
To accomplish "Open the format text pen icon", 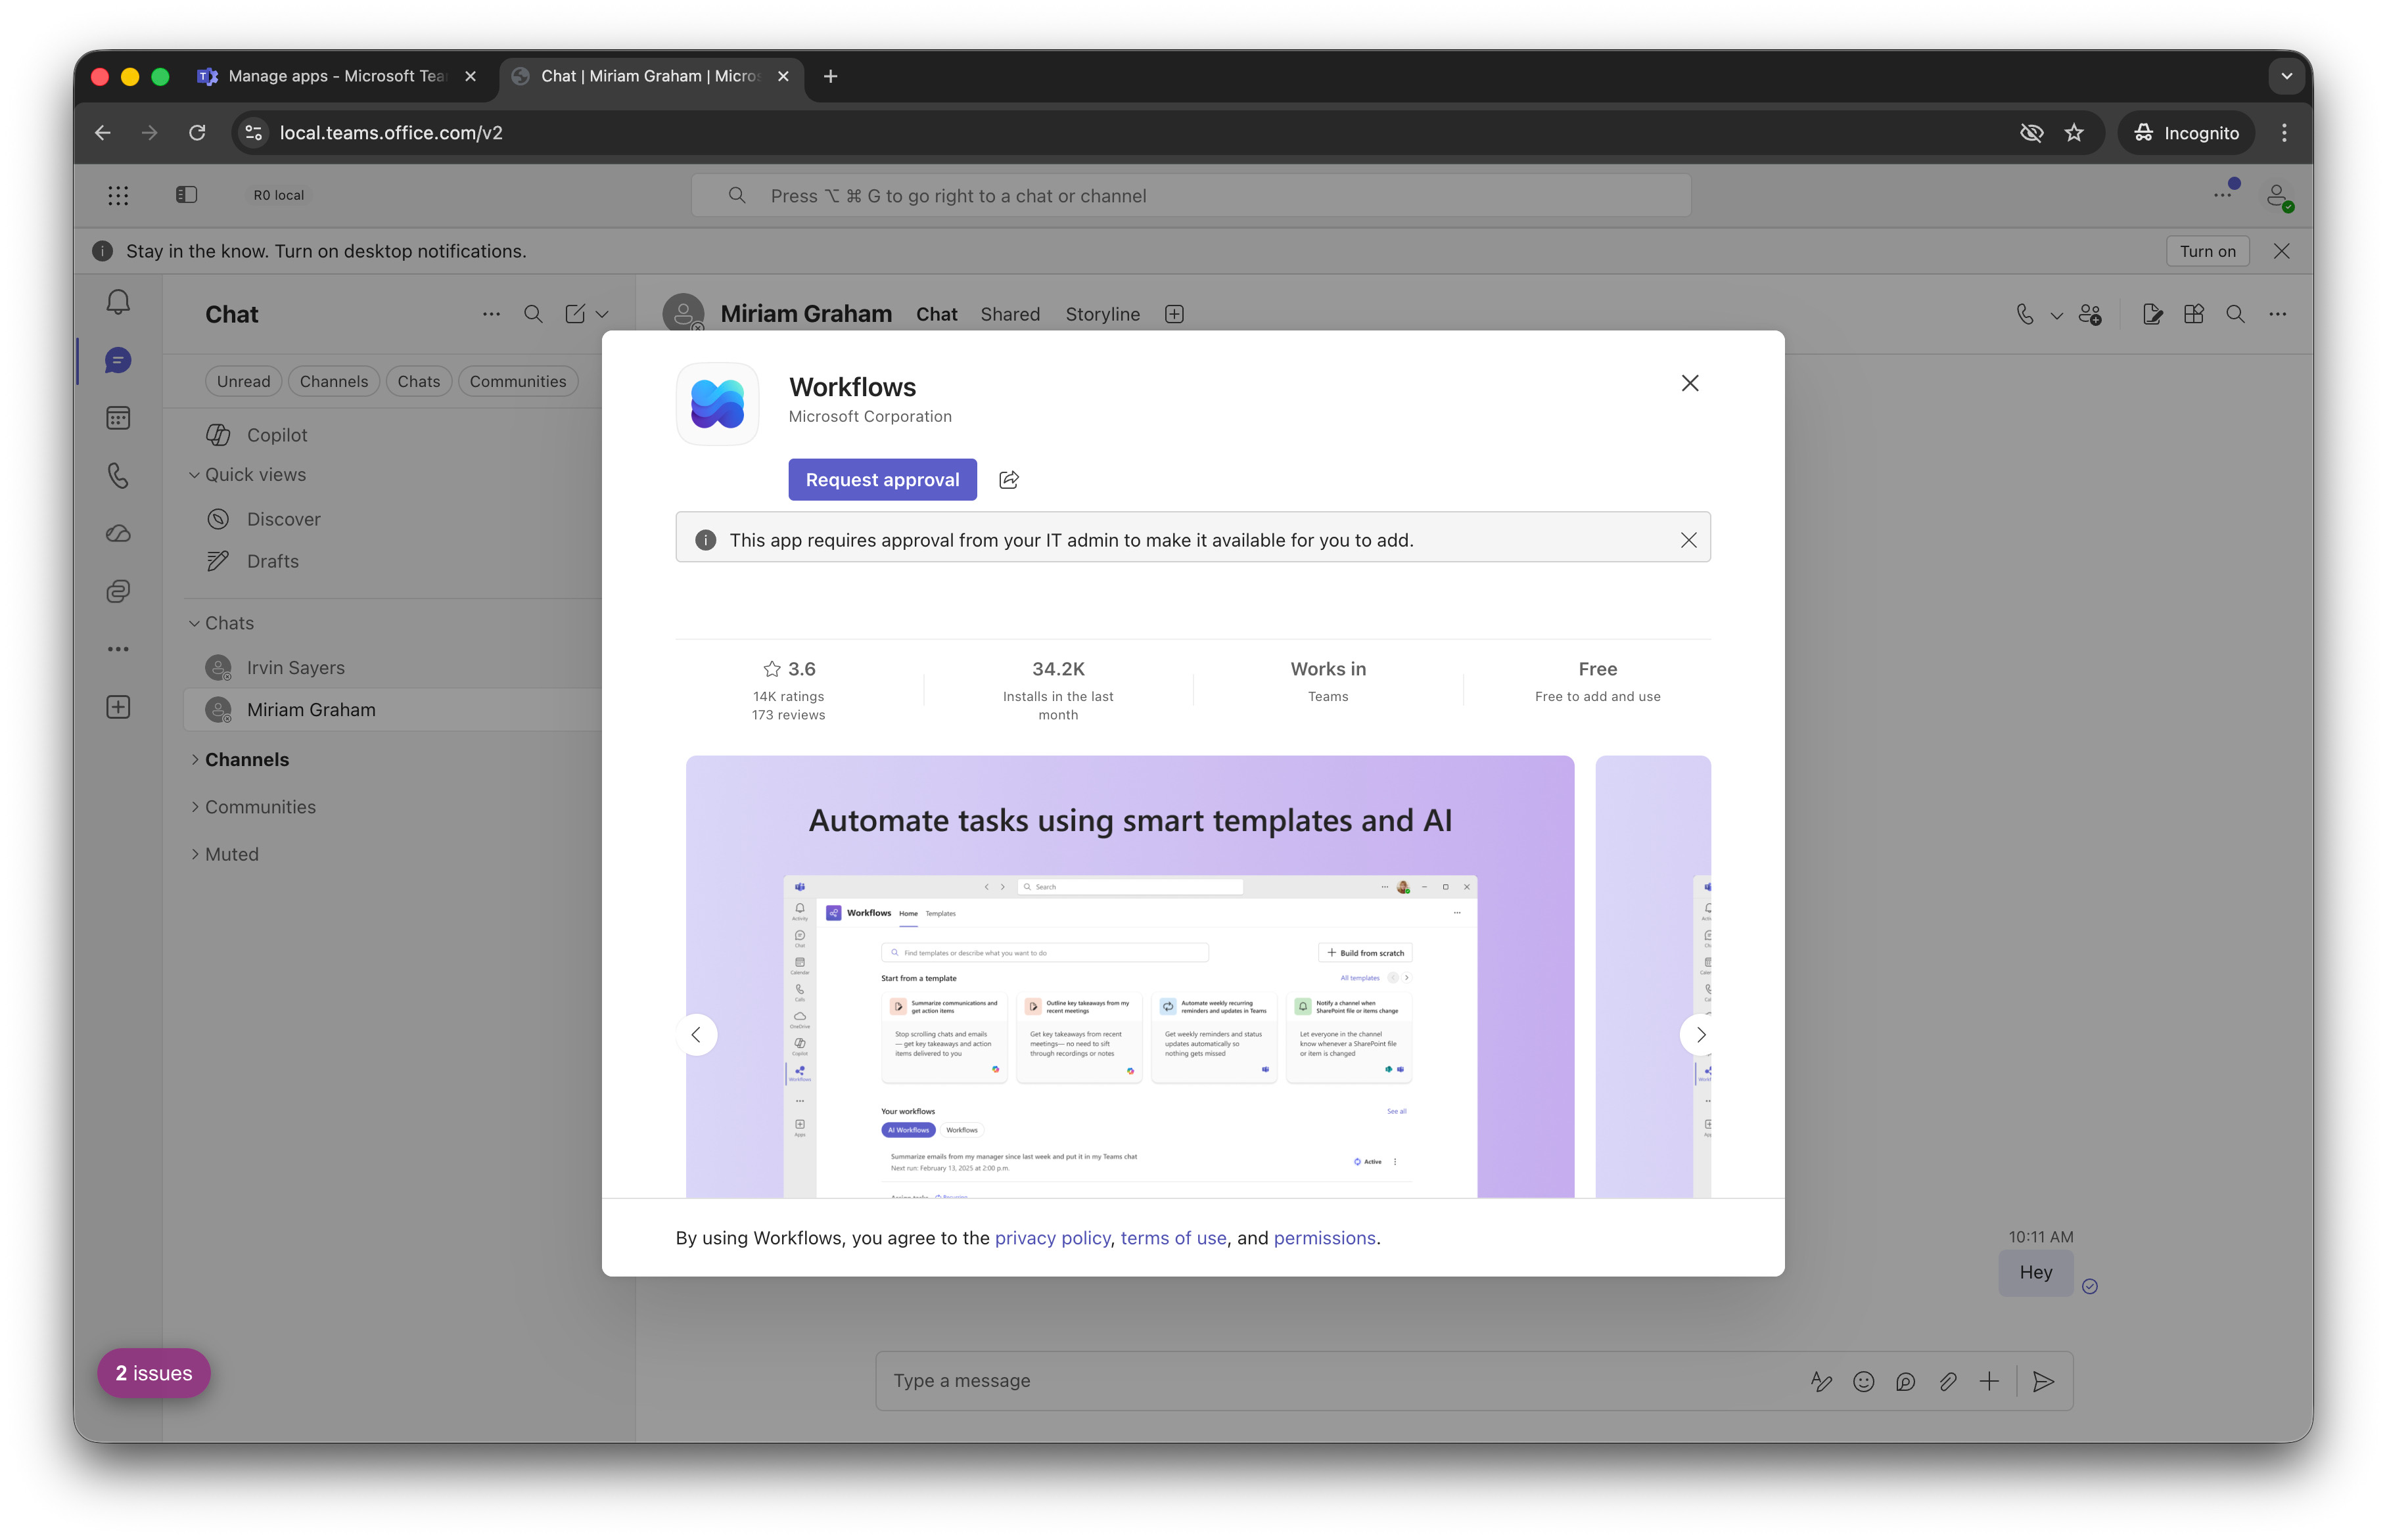I will pos(1822,1381).
